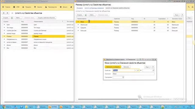Click the copy icon in Размер window toolbar
Image resolution: width=195 pixels, height=109 pixels.
(86, 15)
